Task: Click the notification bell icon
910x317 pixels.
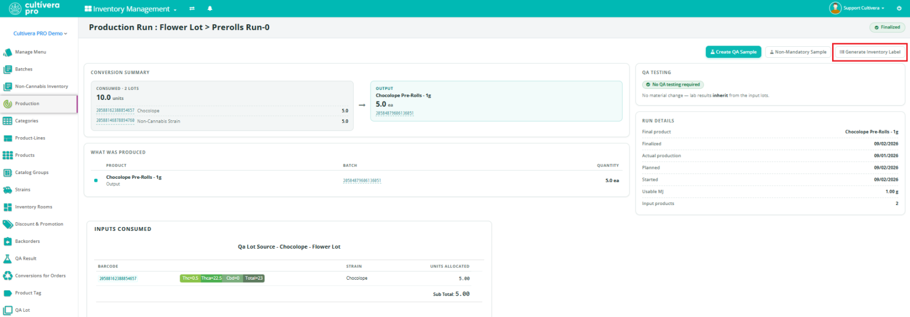Action: coord(209,8)
